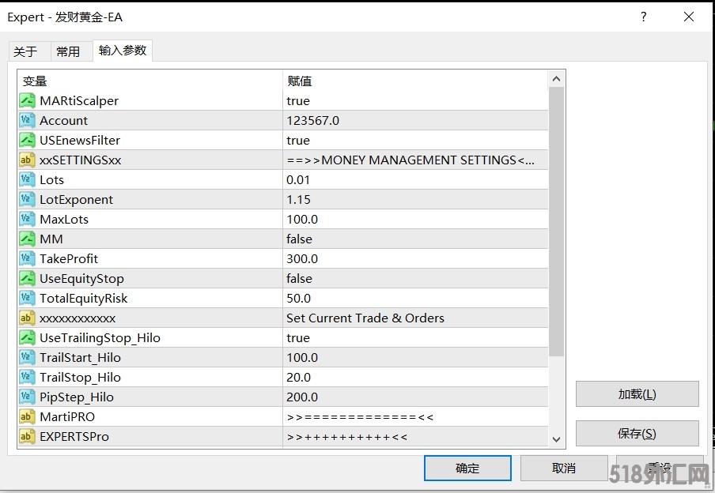
Task: Click the xxSETTINGSxx string type icon
Action: click(27, 160)
